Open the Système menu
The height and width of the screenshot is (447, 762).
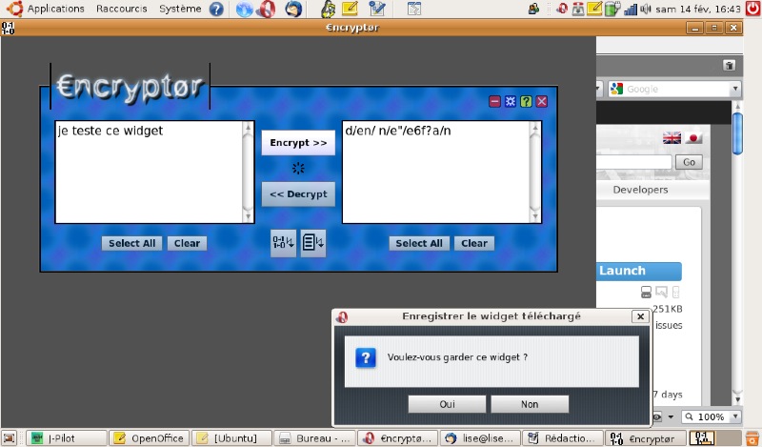pos(179,9)
